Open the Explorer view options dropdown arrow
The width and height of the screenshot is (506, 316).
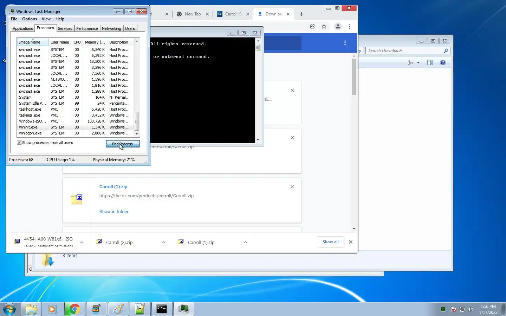tap(418, 62)
